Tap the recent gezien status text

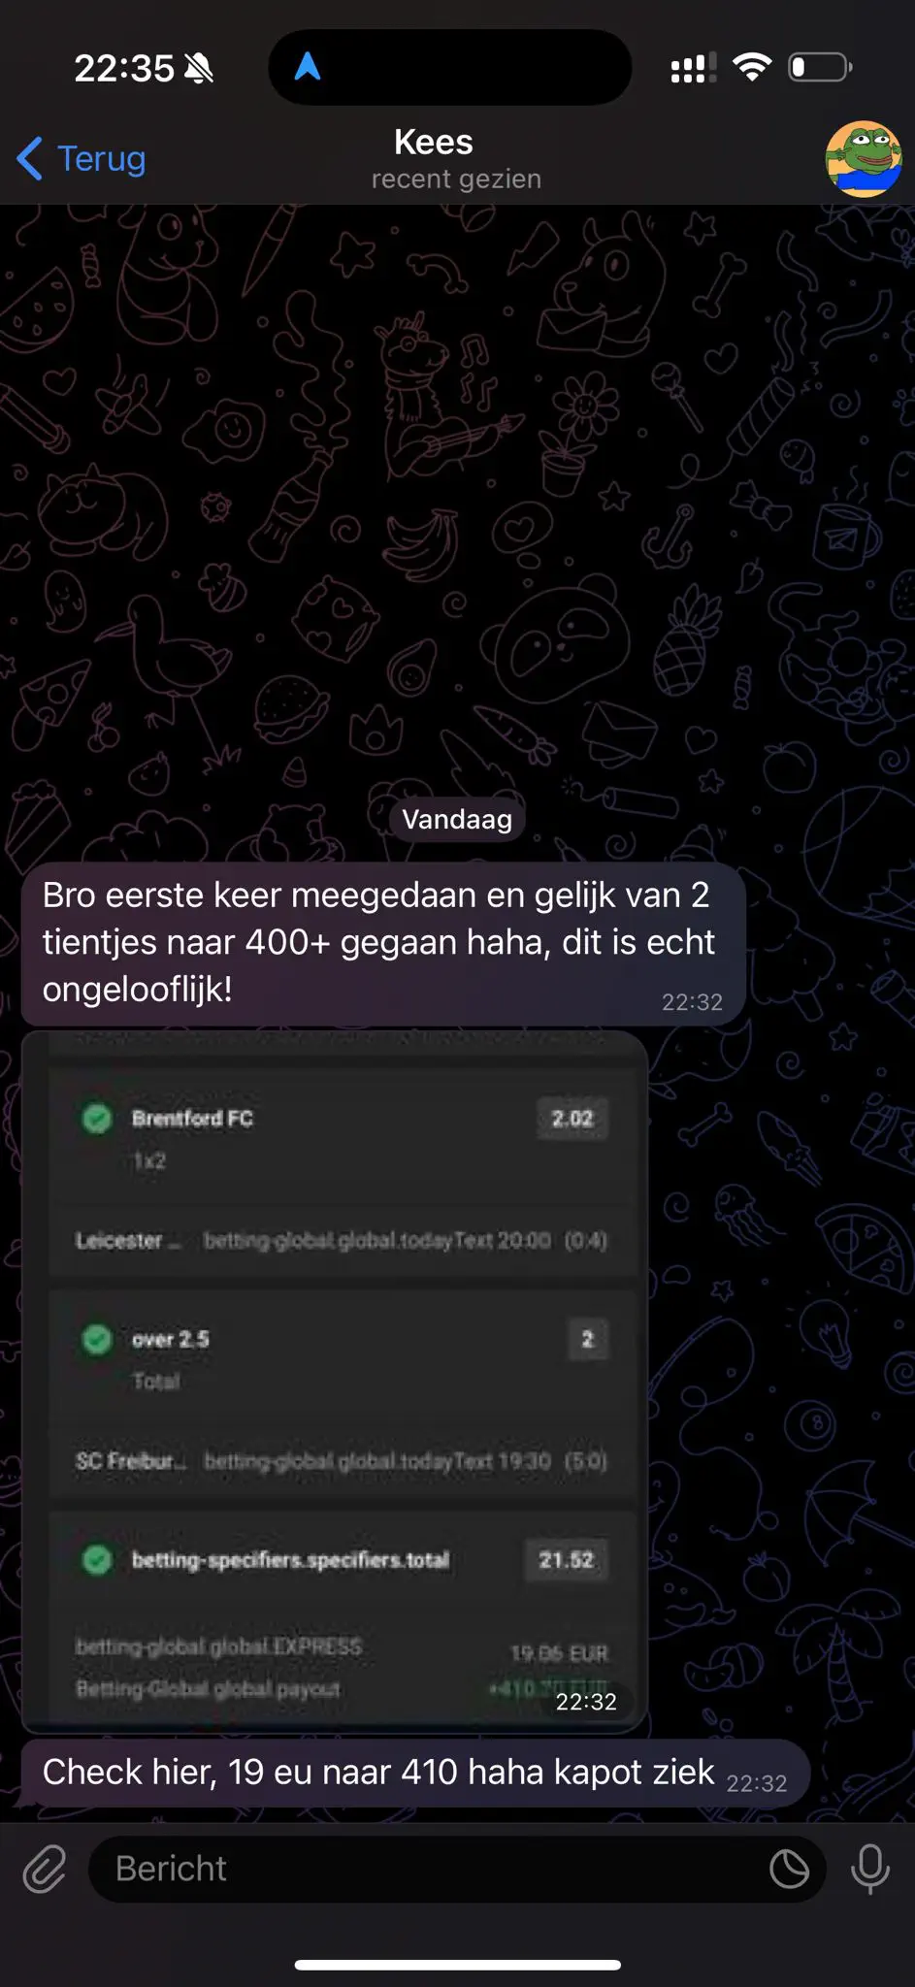[x=456, y=179]
